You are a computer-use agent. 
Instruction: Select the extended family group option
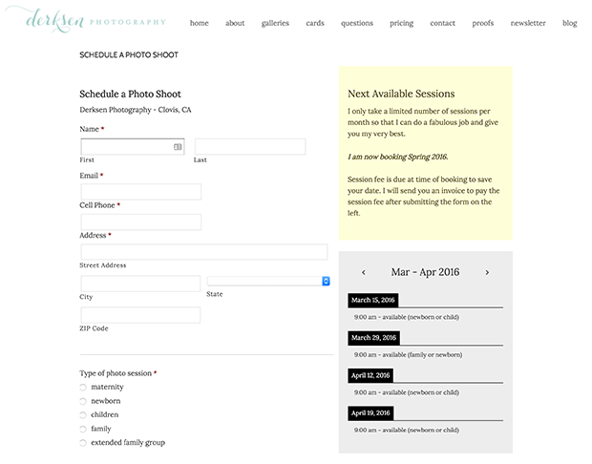click(x=83, y=443)
